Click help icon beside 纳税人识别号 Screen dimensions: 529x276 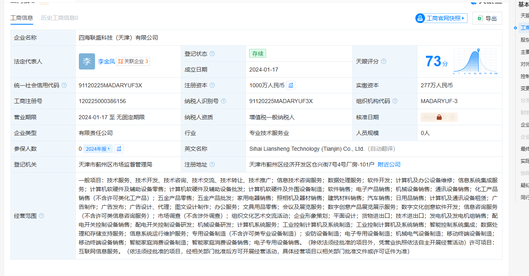(223, 101)
